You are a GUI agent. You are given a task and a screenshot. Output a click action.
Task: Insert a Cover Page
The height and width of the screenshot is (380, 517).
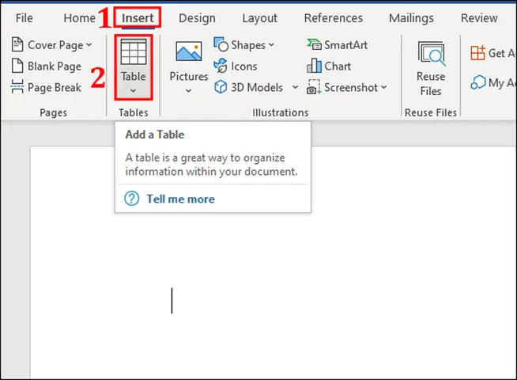coord(52,45)
